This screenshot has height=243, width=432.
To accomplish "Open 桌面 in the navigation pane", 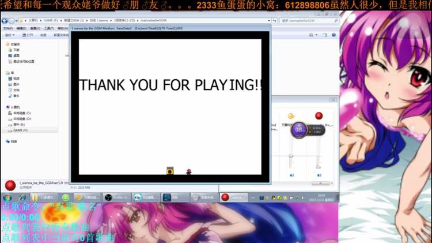I will click(14, 56).
